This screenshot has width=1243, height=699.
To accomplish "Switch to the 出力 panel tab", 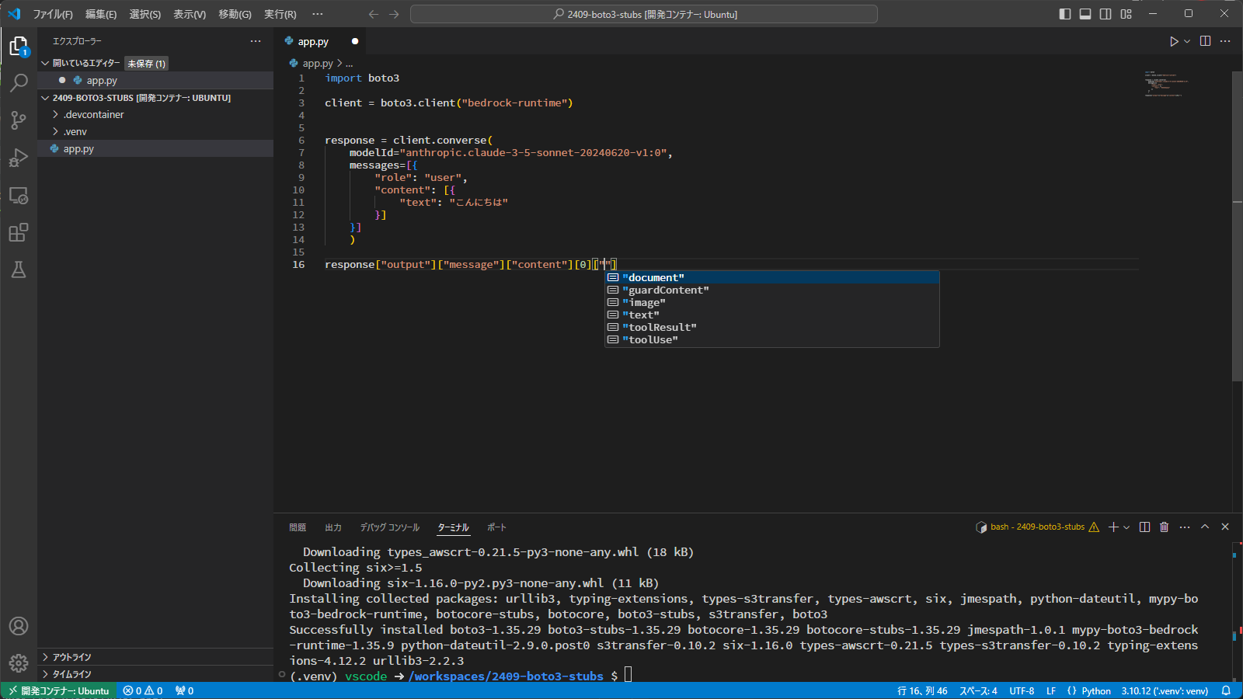I will click(333, 527).
